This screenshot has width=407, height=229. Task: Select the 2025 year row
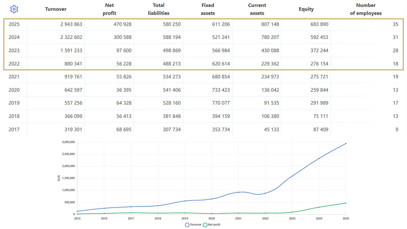pyautogui.click(x=203, y=24)
